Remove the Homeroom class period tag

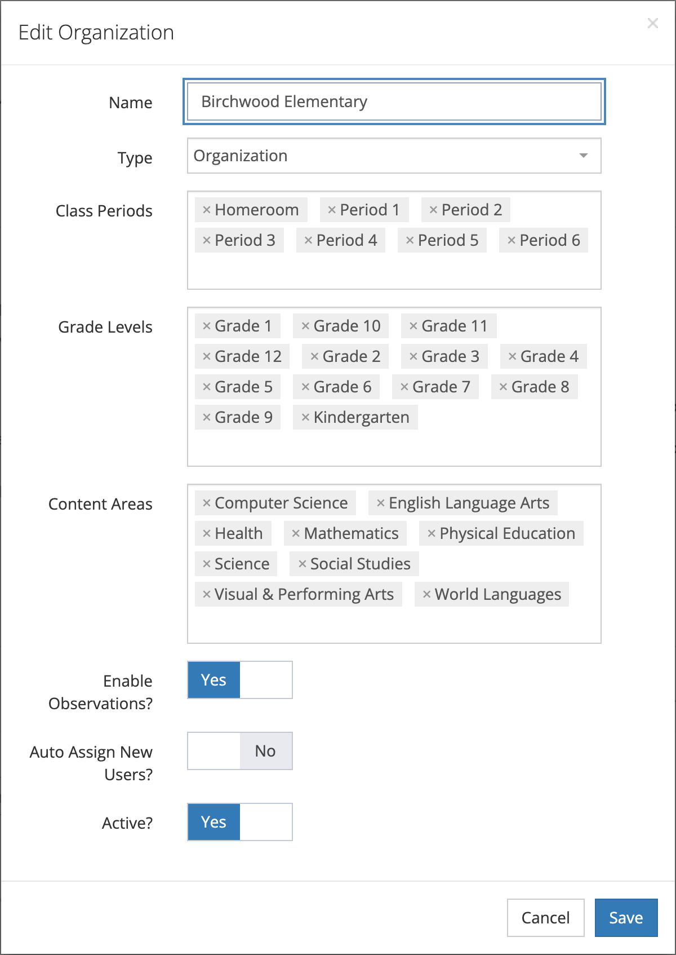click(x=207, y=210)
